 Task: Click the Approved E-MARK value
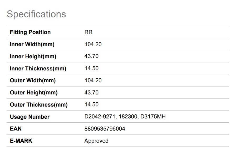96,141
